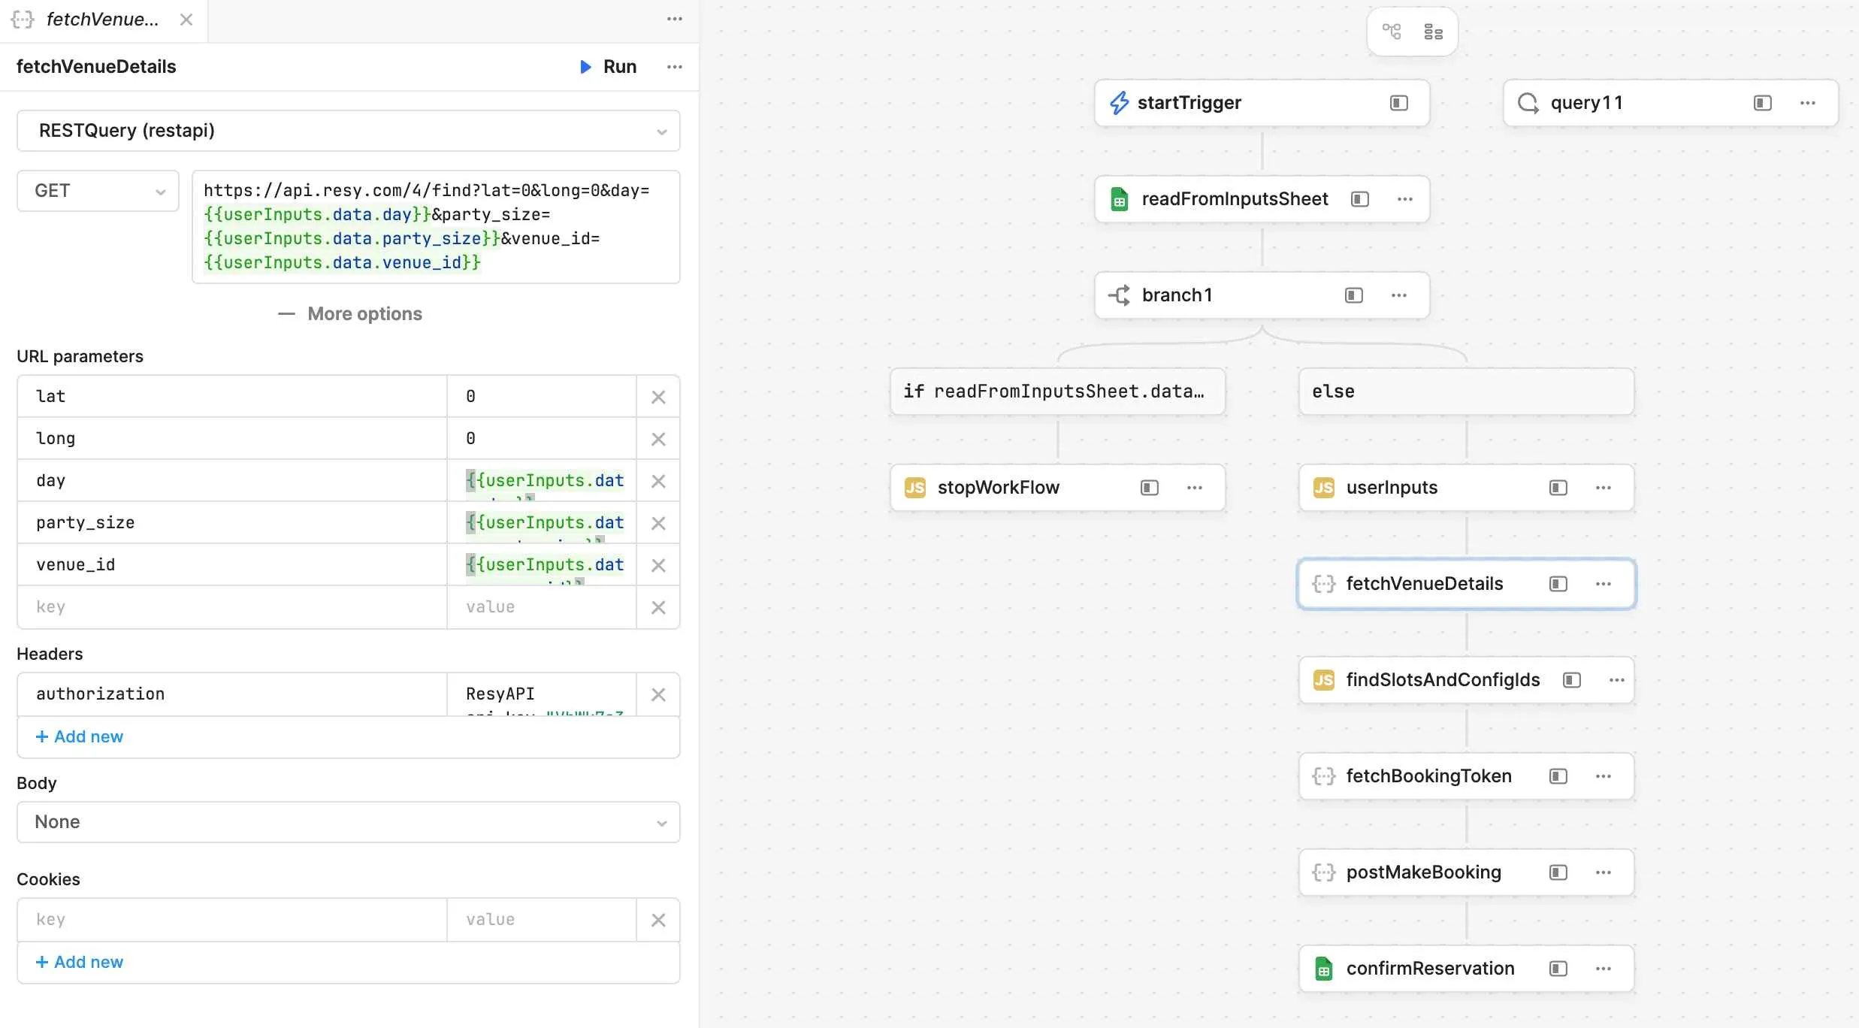The height and width of the screenshot is (1028, 1859).
Task: Toggle the startTrigger block panel
Action: coord(1399,103)
